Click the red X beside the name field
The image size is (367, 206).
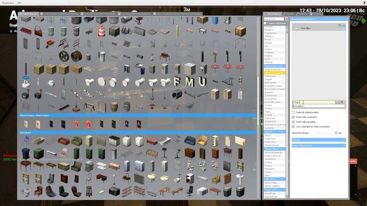[342, 102]
